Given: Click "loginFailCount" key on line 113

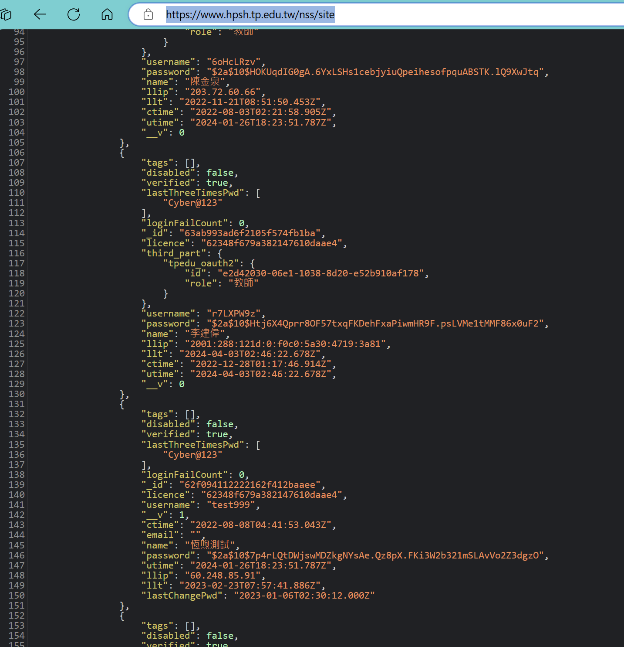Looking at the screenshot, I should pos(185,223).
